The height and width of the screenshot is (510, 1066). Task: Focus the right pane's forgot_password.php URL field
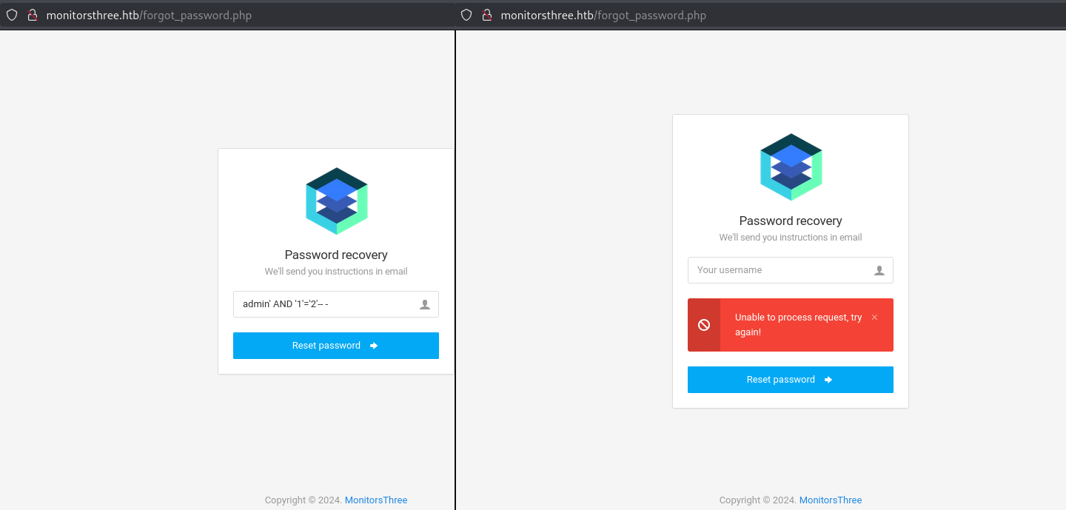[x=603, y=15]
